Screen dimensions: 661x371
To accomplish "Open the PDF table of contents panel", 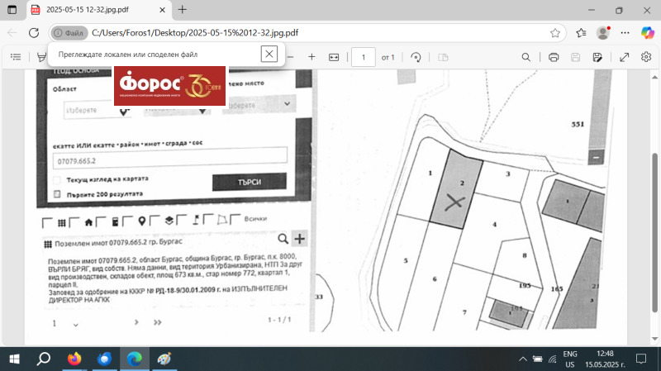I will point(16,57).
